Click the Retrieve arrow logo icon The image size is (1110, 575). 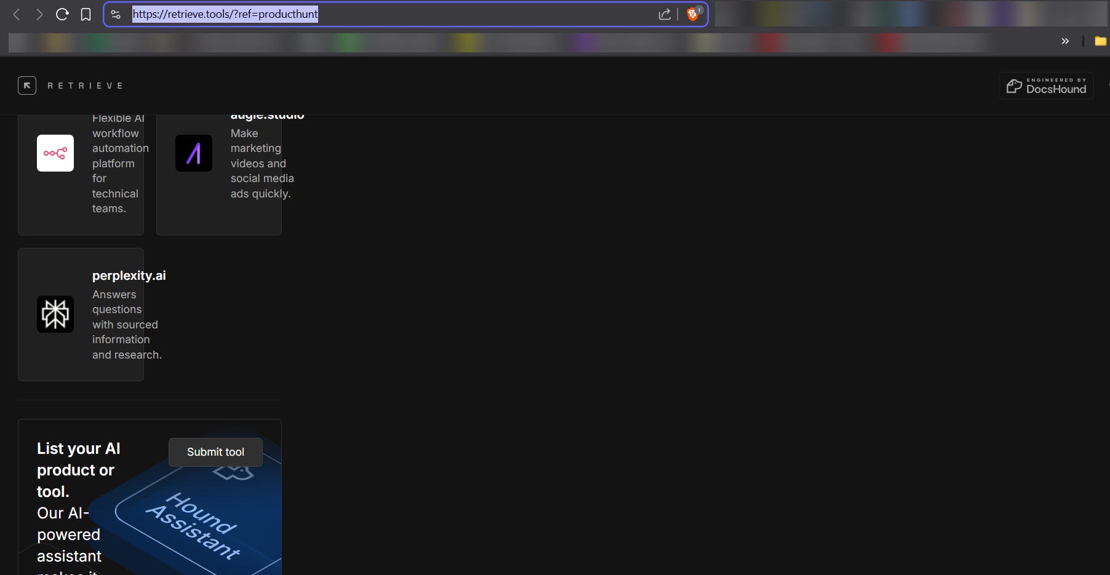pyautogui.click(x=27, y=85)
